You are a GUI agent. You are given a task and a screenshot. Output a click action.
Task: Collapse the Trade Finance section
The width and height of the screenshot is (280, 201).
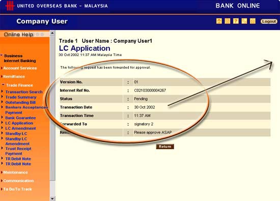pos(19,85)
